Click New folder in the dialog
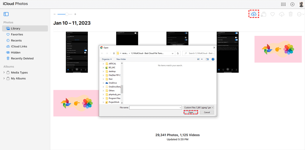 (x=121, y=59)
